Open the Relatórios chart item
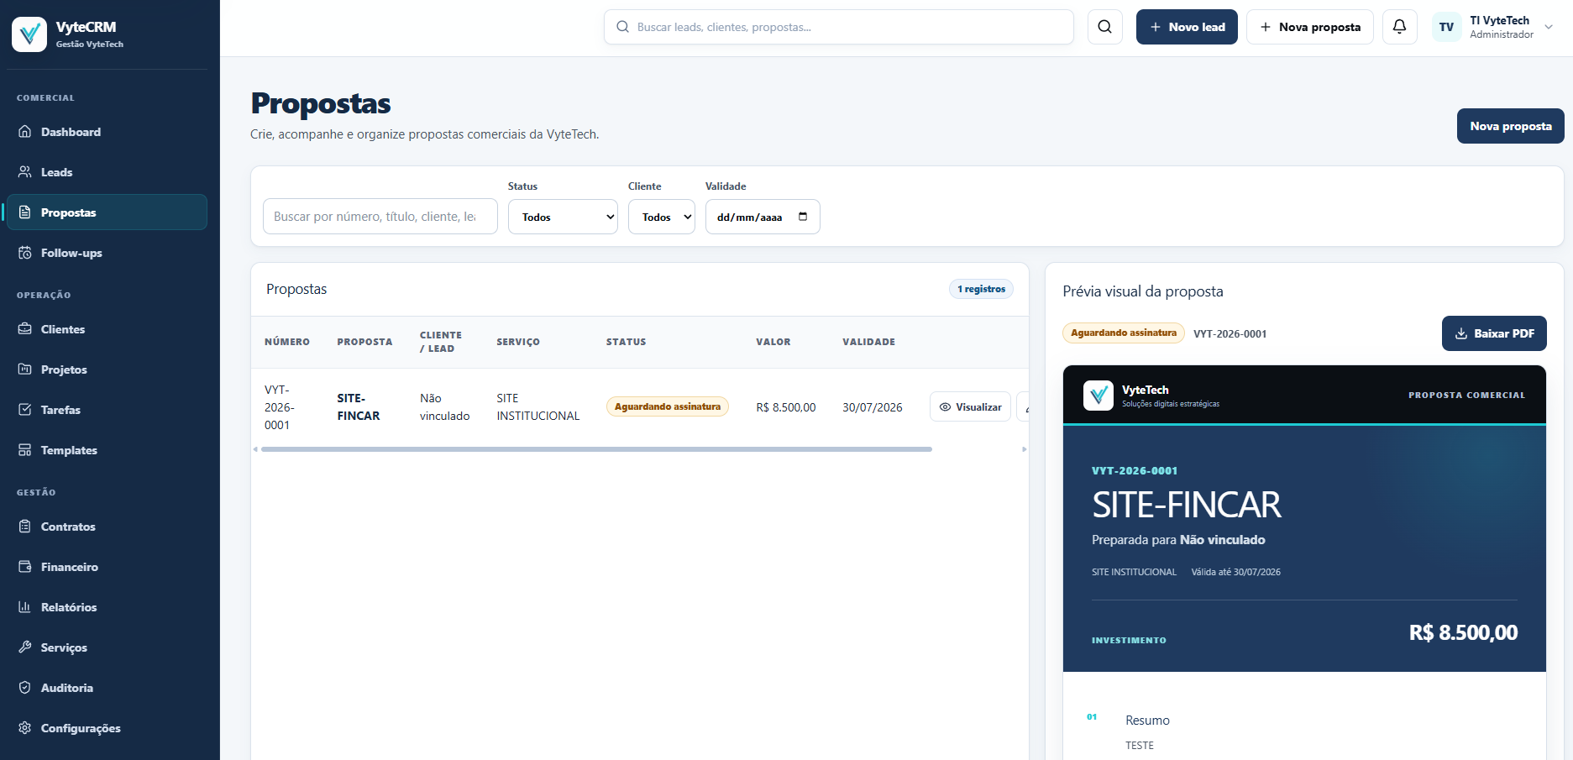Screen dimensions: 1573x760 click(107, 607)
